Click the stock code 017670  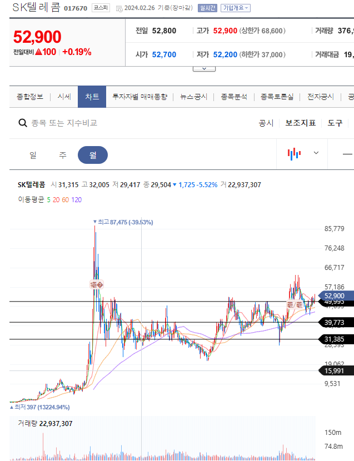(x=76, y=8)
